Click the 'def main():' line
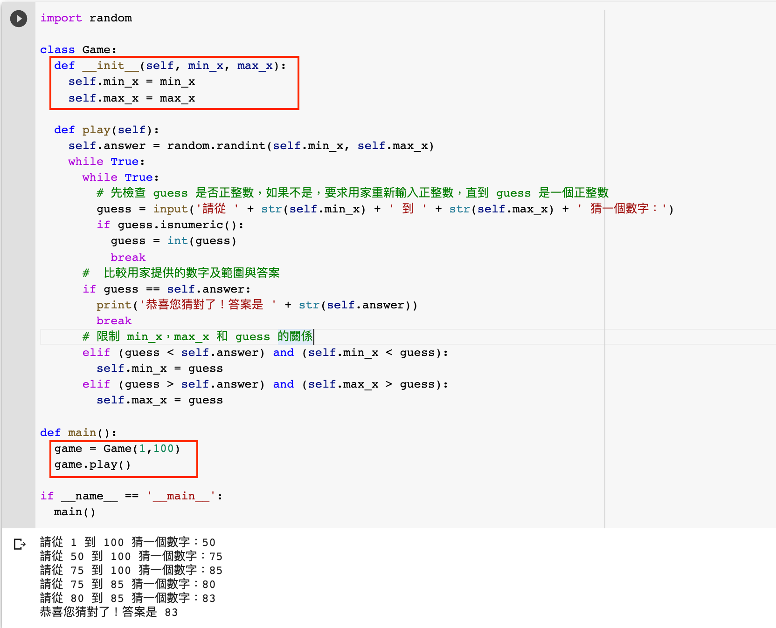The image size is (776, 628). point(78,433)
